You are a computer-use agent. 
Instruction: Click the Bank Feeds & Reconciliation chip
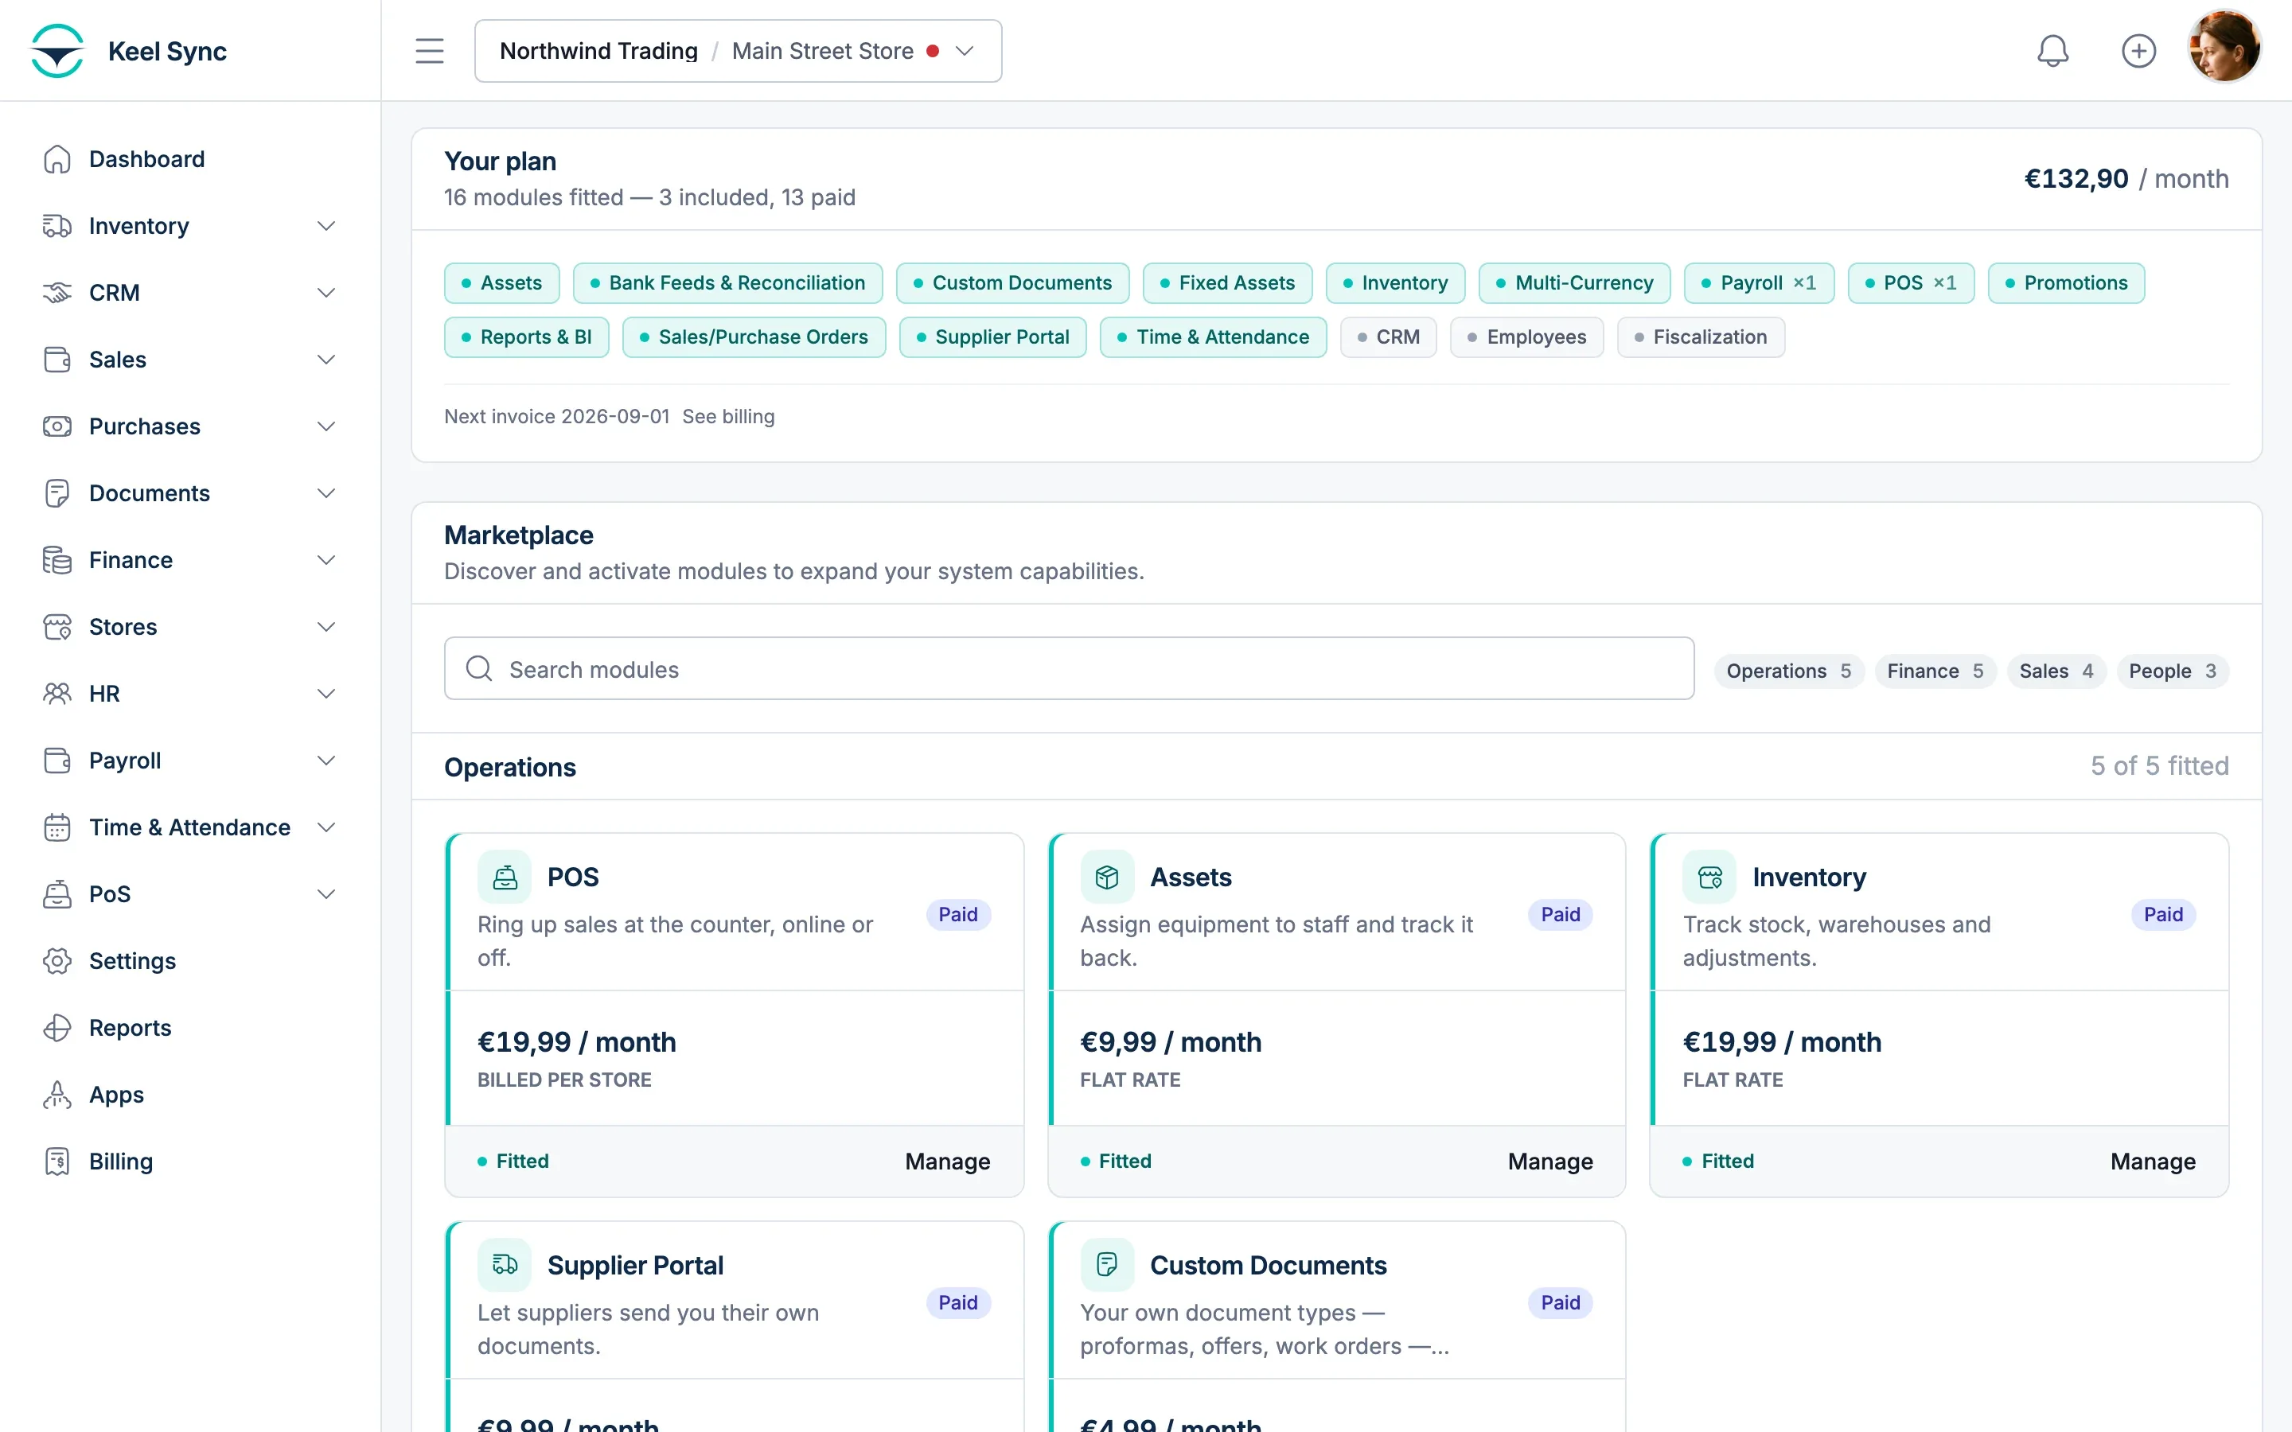tap(727, 283)
